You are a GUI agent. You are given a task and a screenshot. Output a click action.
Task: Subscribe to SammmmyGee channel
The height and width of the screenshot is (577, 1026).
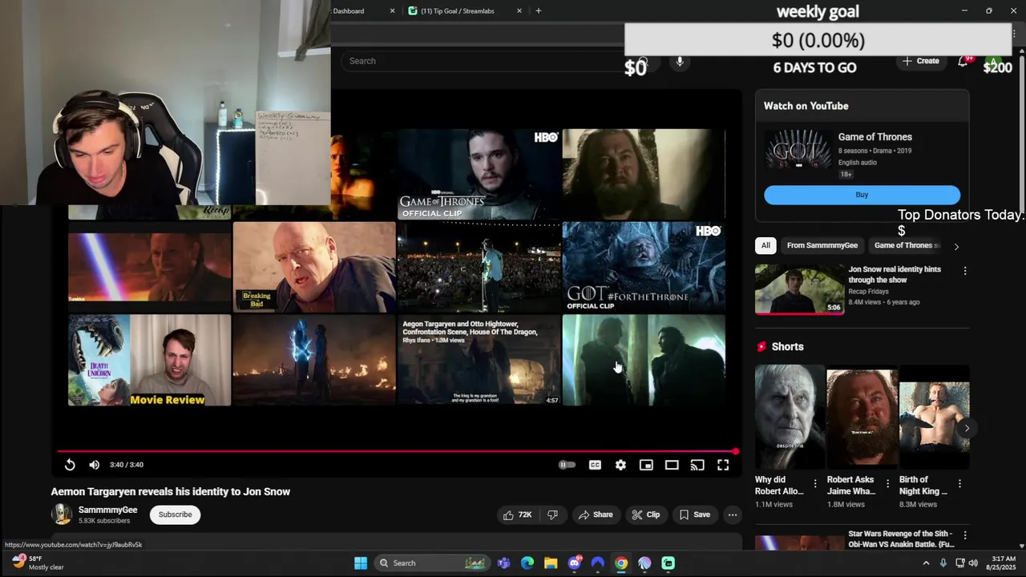(x=175, y=514)
